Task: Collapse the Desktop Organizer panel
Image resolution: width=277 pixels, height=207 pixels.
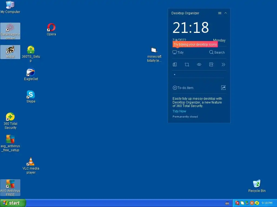Action: [226, 13]
